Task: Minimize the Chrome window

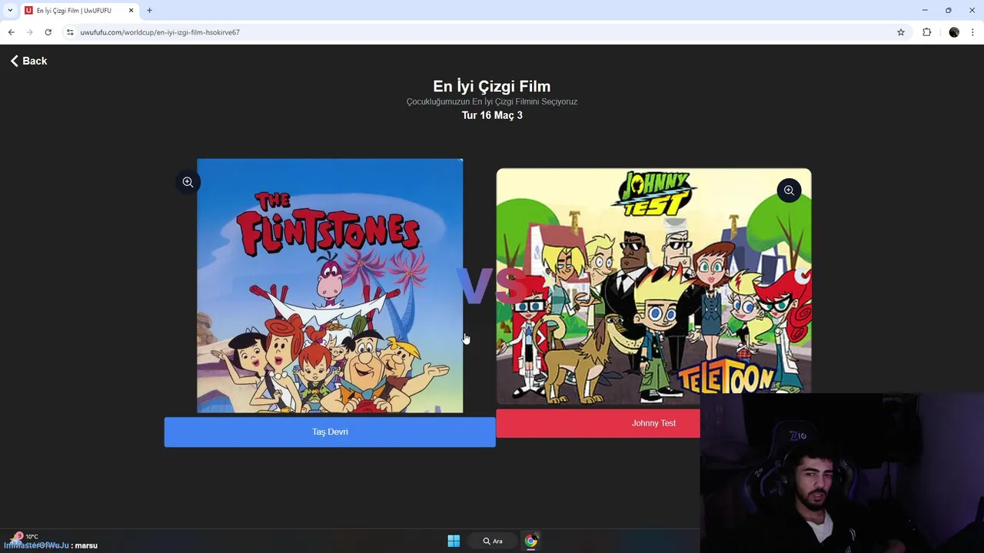Action: tap(924, 11)
